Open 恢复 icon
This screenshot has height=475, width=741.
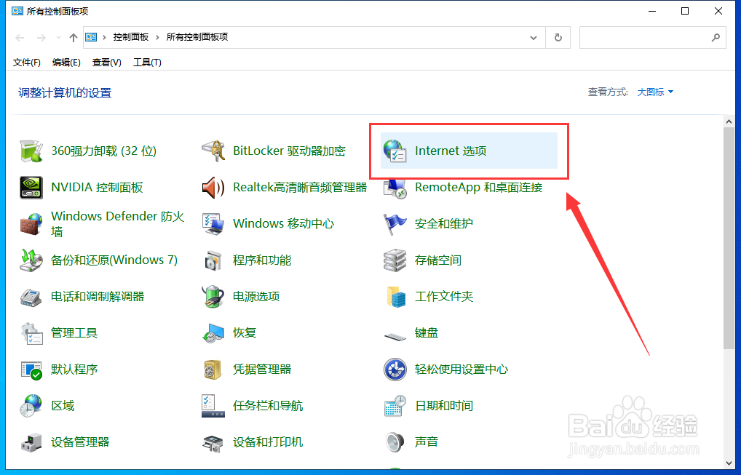(213, 333)
